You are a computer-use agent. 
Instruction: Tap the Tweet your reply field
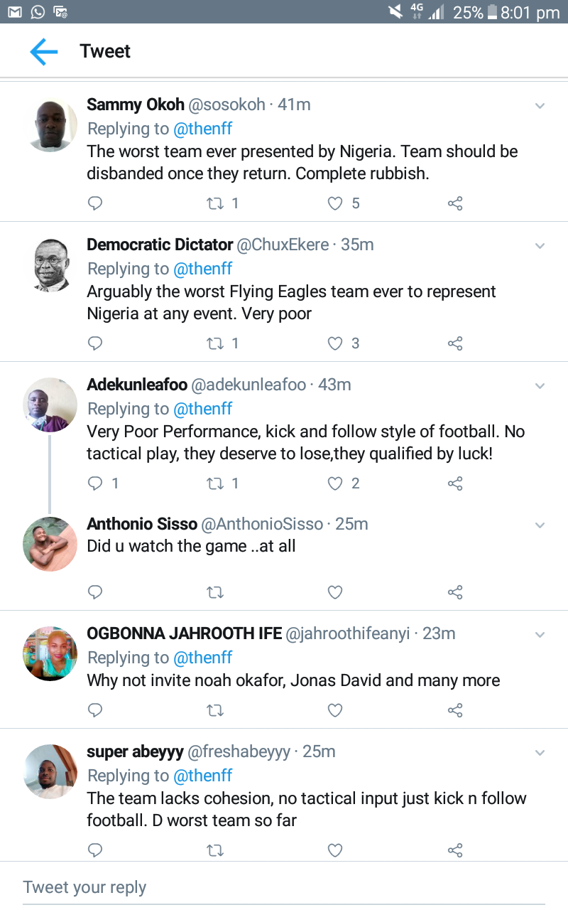[x=284, y=887]
